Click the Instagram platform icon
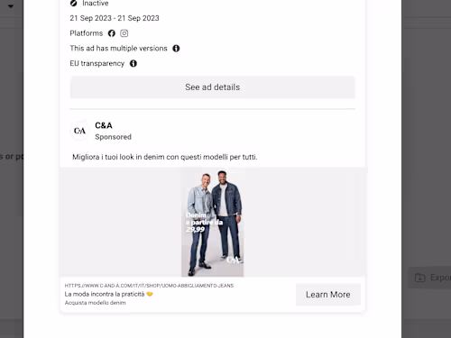 pos(124,33)
